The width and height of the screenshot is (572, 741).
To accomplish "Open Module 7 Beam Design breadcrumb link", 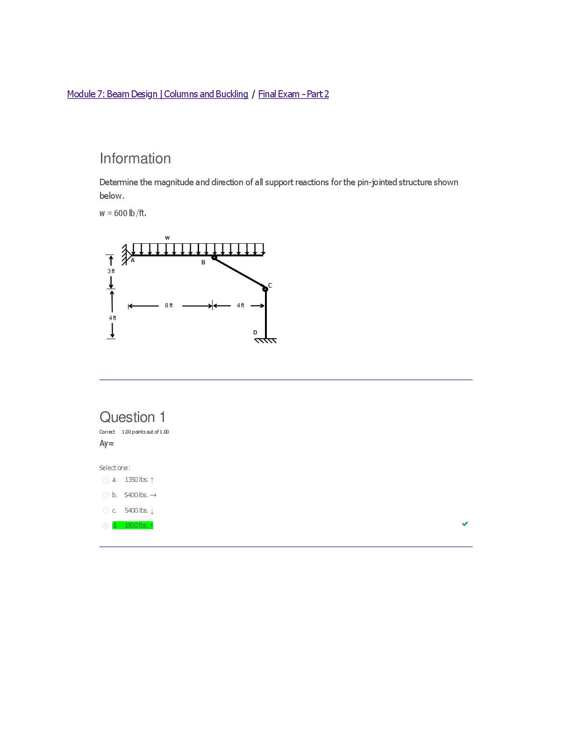I will 157,94.
